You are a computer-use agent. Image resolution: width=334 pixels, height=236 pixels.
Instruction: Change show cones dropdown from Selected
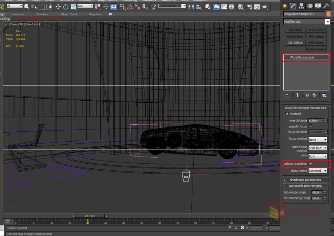point(318,170)
